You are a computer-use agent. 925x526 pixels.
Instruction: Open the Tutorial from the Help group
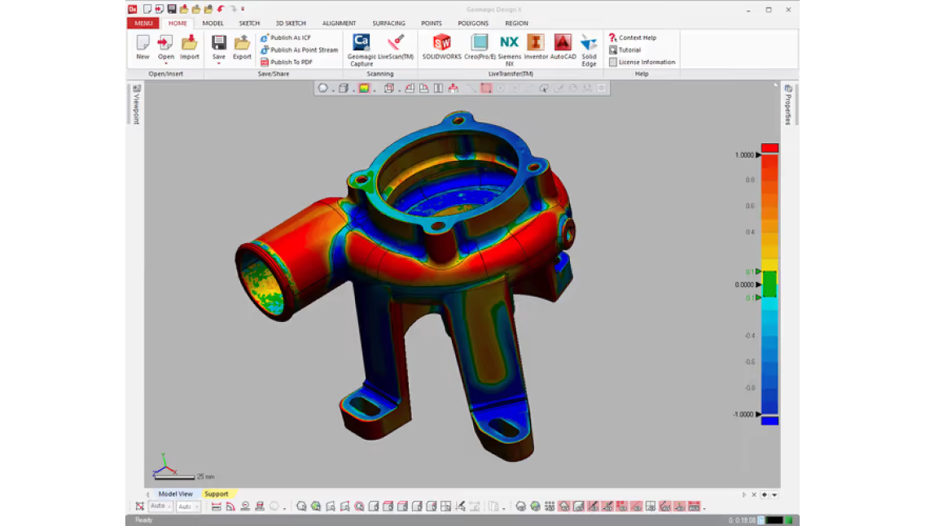click(625, 50)
